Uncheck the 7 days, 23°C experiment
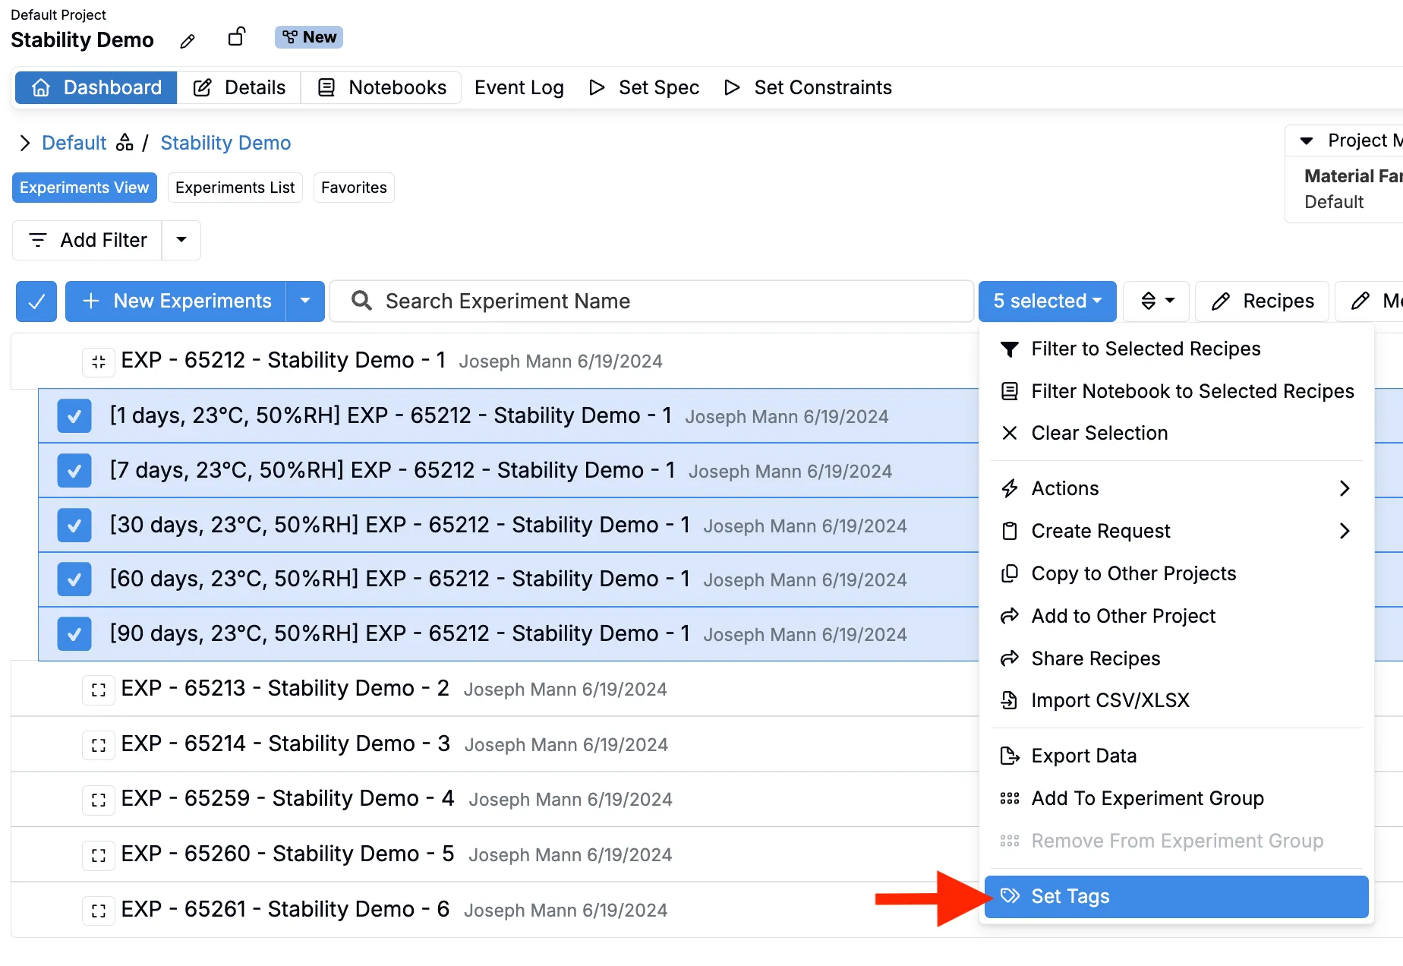 pos(74,471)
